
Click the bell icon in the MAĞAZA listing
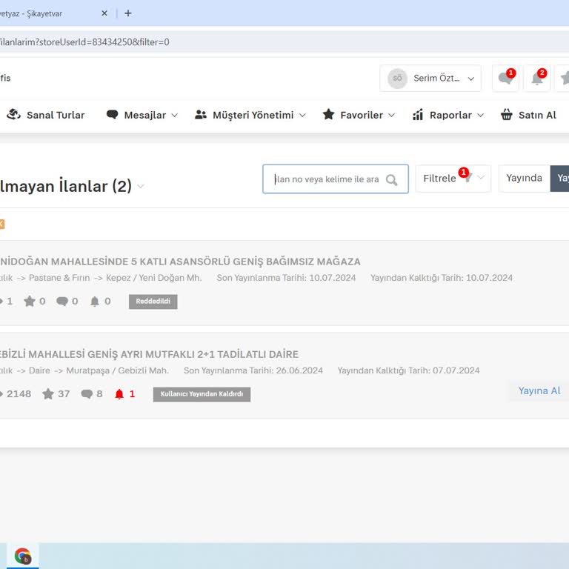tap(94, 302)
